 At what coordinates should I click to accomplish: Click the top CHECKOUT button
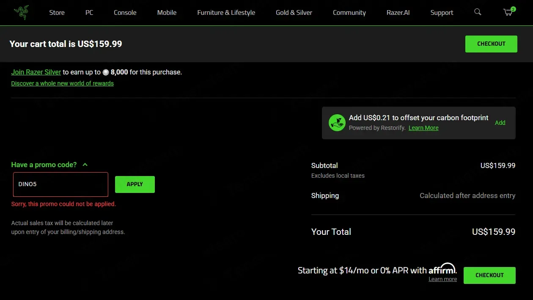(491, 44)
